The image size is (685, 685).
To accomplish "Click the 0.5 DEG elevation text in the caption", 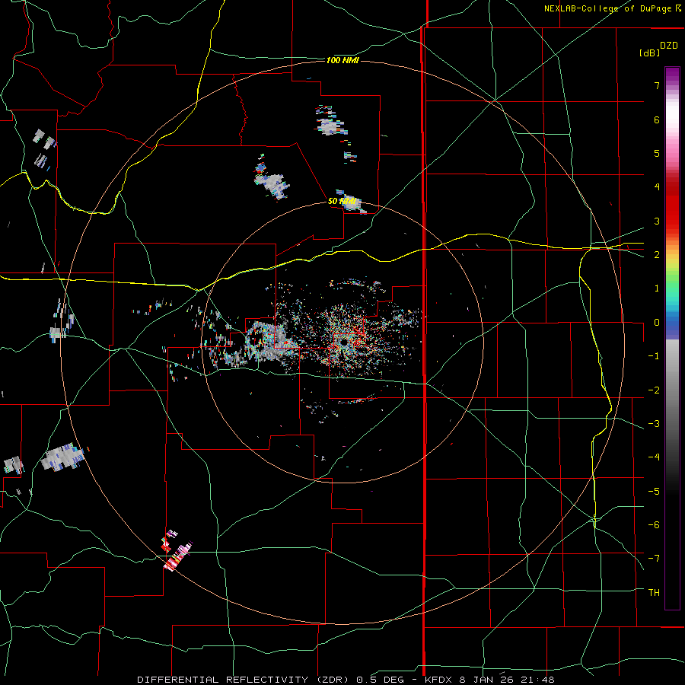I will tap(381, 680).
